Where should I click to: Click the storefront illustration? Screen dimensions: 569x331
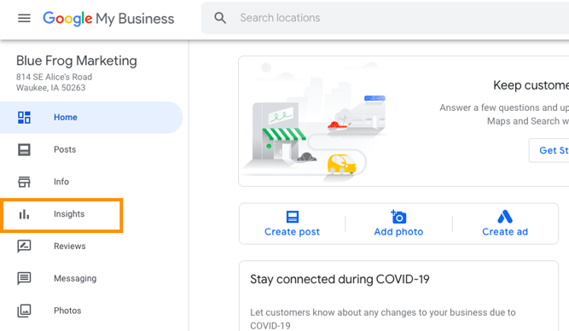pyautogui.click(x=314, y=122)
